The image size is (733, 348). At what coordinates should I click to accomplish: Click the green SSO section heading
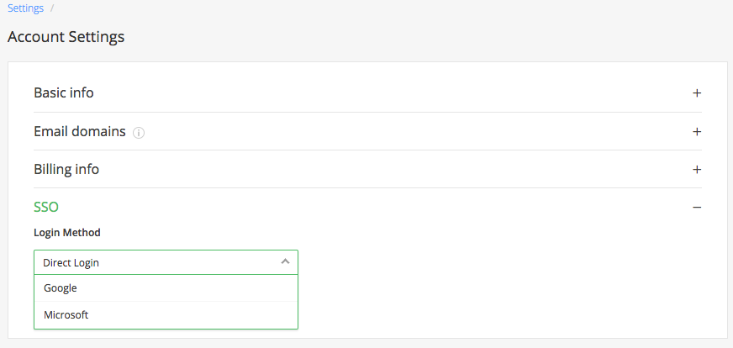pos(46,207)
